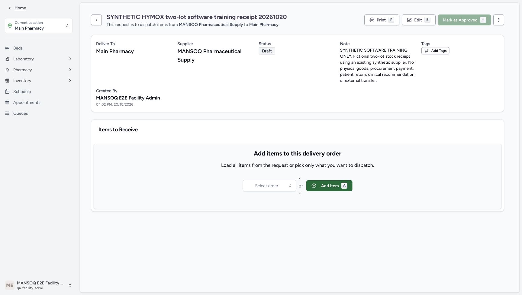Click the Draft status badge
522x295 pixels.
click(x=267, y=51)
